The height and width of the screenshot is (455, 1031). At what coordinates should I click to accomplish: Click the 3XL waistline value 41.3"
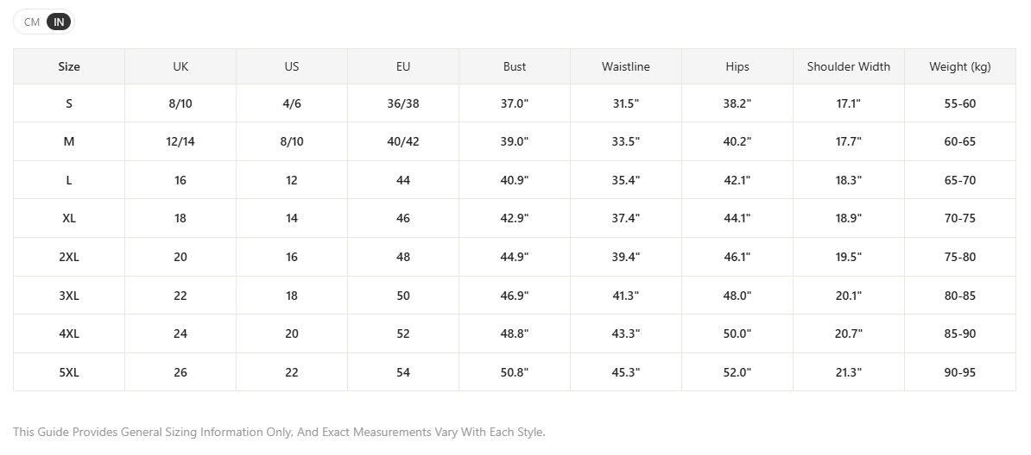coord(625,296)
